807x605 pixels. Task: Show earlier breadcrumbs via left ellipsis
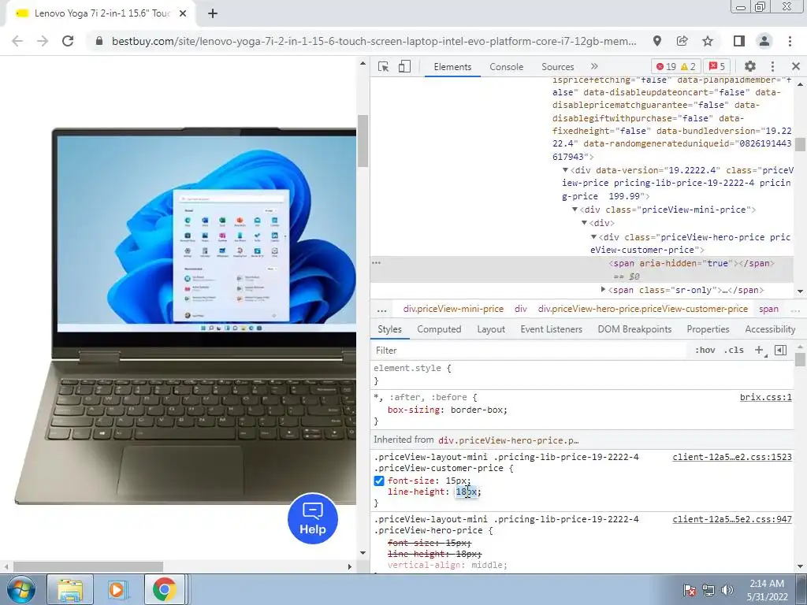point(381,309)
